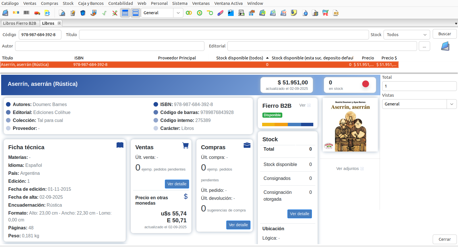The image size is (458, 247).
Task: Select the Aserrín, aserrán (Rústica) result row
Action: pyautogui.click(x=199, y=65)
